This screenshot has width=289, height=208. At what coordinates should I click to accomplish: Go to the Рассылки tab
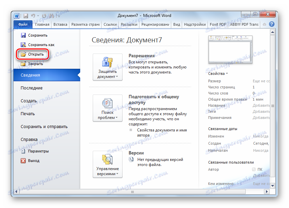129,24
